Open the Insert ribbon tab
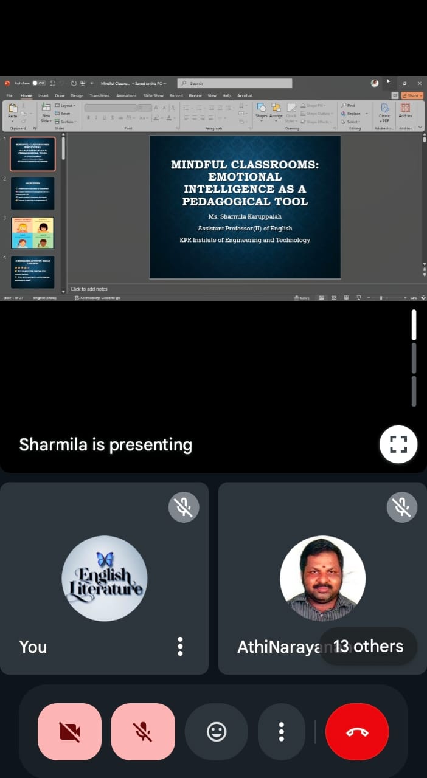This screenshot has width=427, height=778. (44, 96)
